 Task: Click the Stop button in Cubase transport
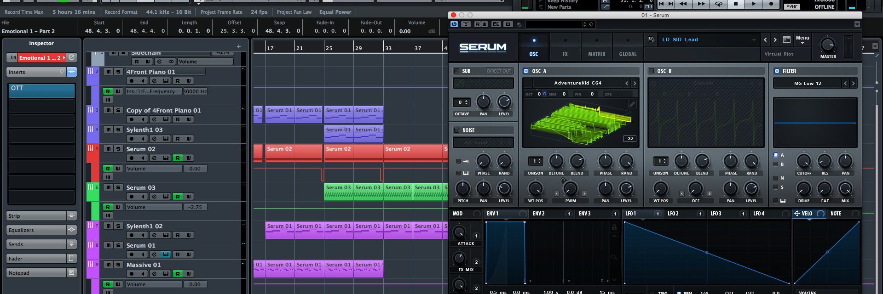735,4
